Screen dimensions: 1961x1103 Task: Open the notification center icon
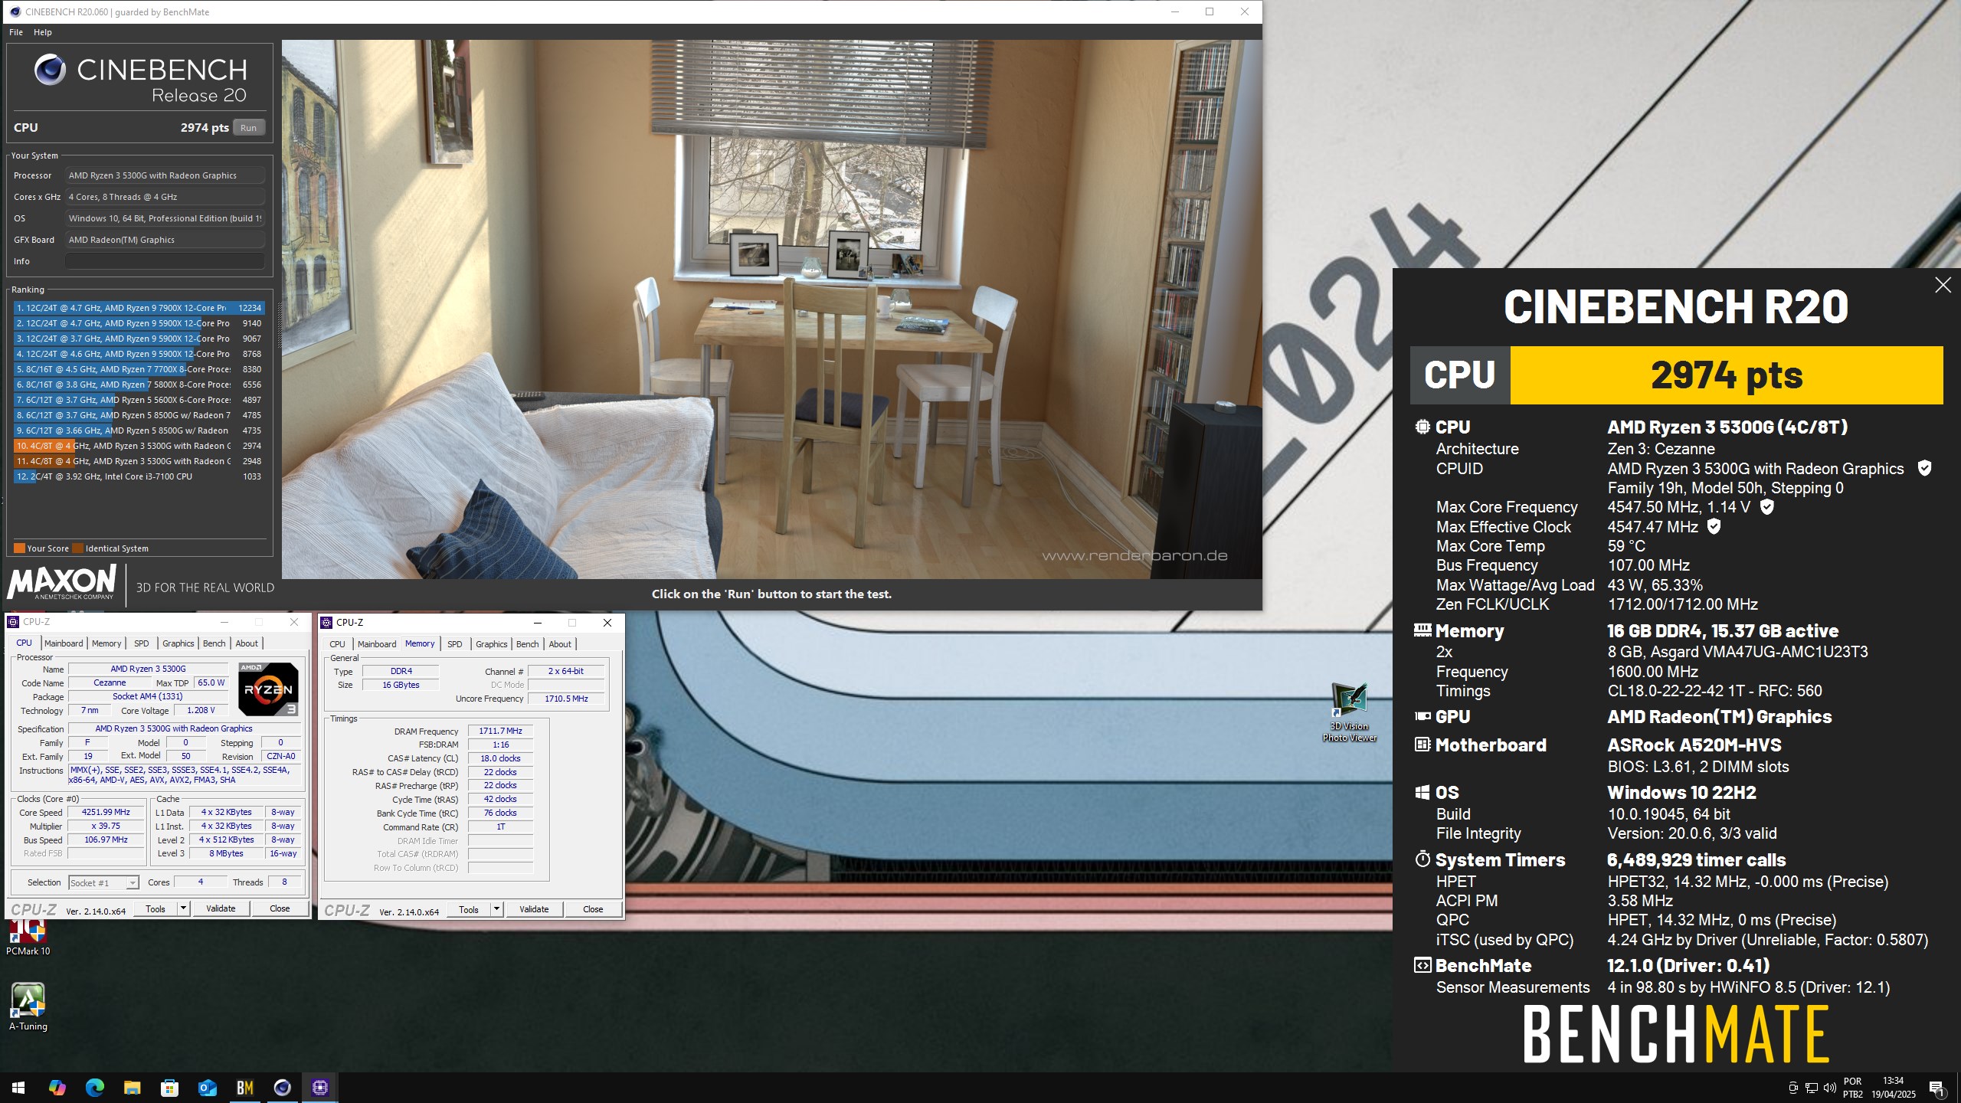(x=1936, y=1088)
